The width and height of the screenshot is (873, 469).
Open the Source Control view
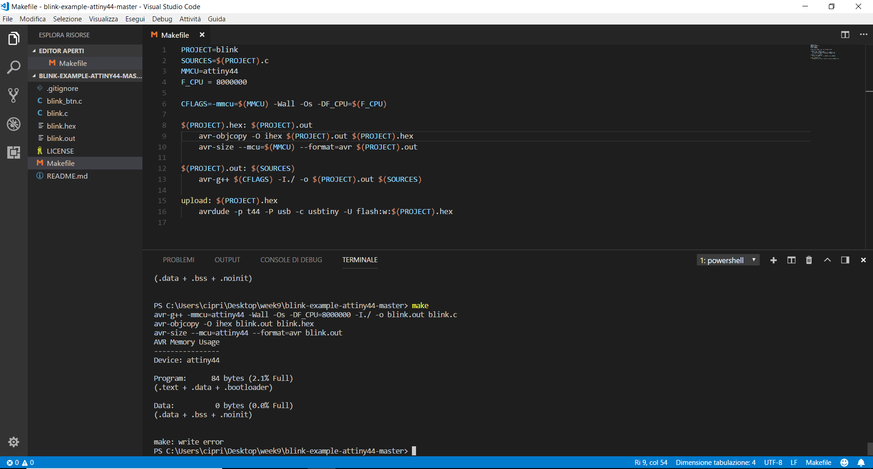[14, 95]
